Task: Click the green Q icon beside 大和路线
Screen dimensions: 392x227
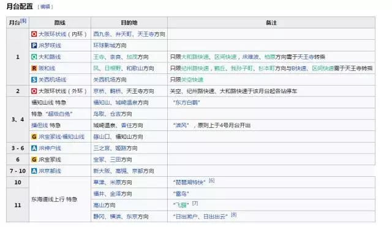Action: pos(34,57)
